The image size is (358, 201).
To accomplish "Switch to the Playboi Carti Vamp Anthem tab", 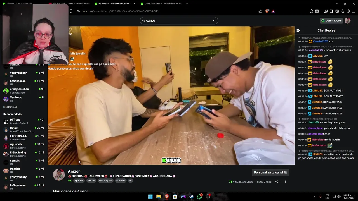I will pos(69,4).
